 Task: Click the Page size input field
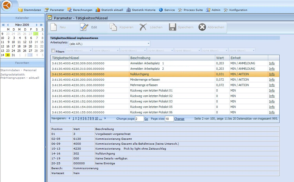click(x=169, y=119)
